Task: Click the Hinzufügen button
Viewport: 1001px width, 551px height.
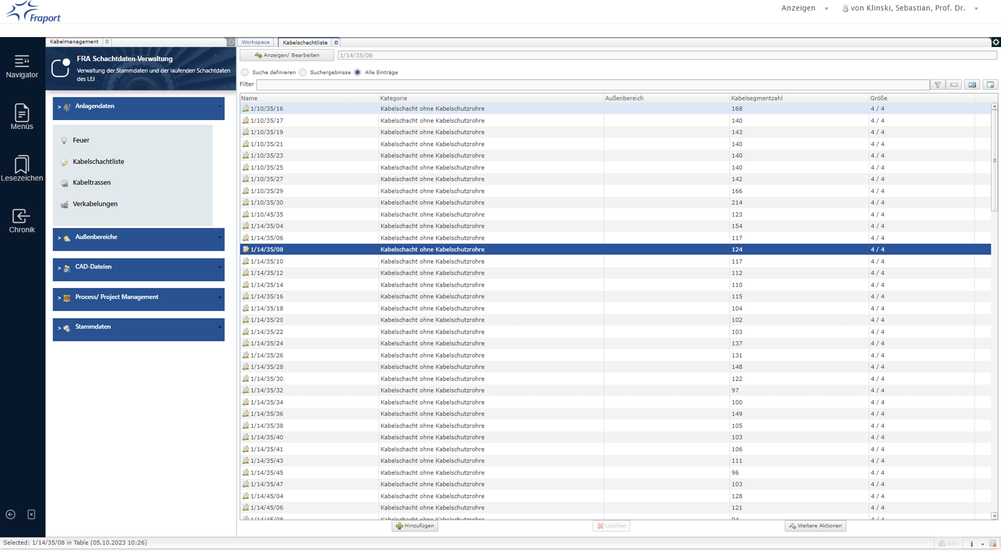Action: click(414, 526)
